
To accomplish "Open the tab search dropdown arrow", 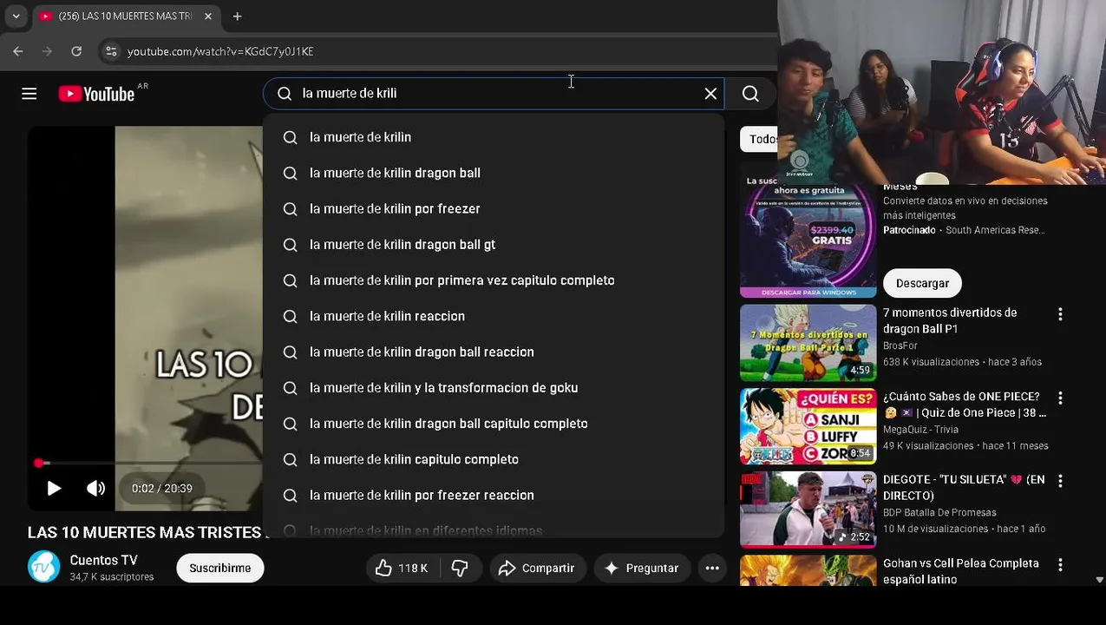I will (x=16, y=16).
